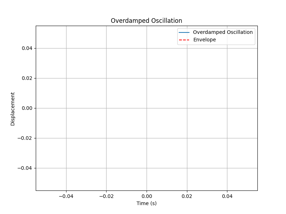286x214 pixels.
Task: Click the x-axis tick label −0.04
Action: [66, 196]
